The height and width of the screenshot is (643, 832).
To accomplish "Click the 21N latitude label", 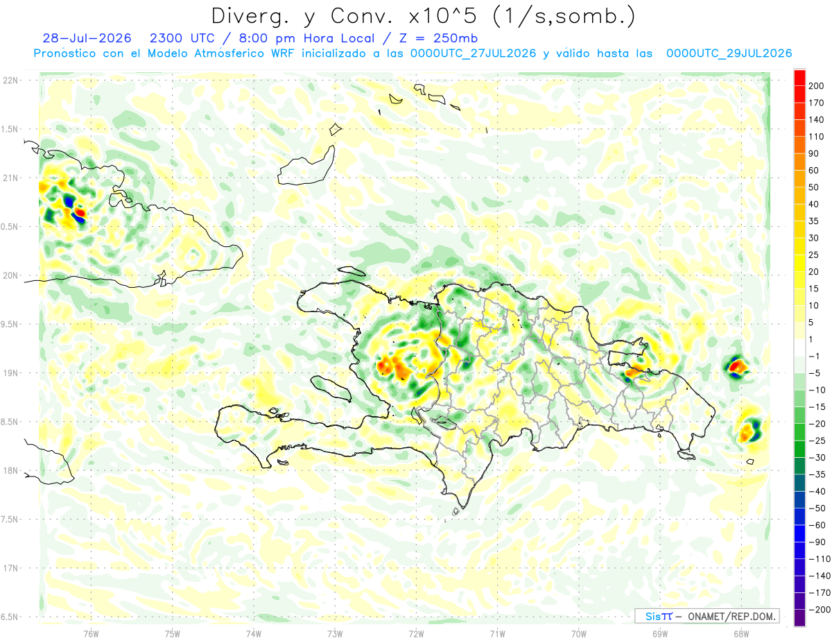I will click(x=10, y=178).
